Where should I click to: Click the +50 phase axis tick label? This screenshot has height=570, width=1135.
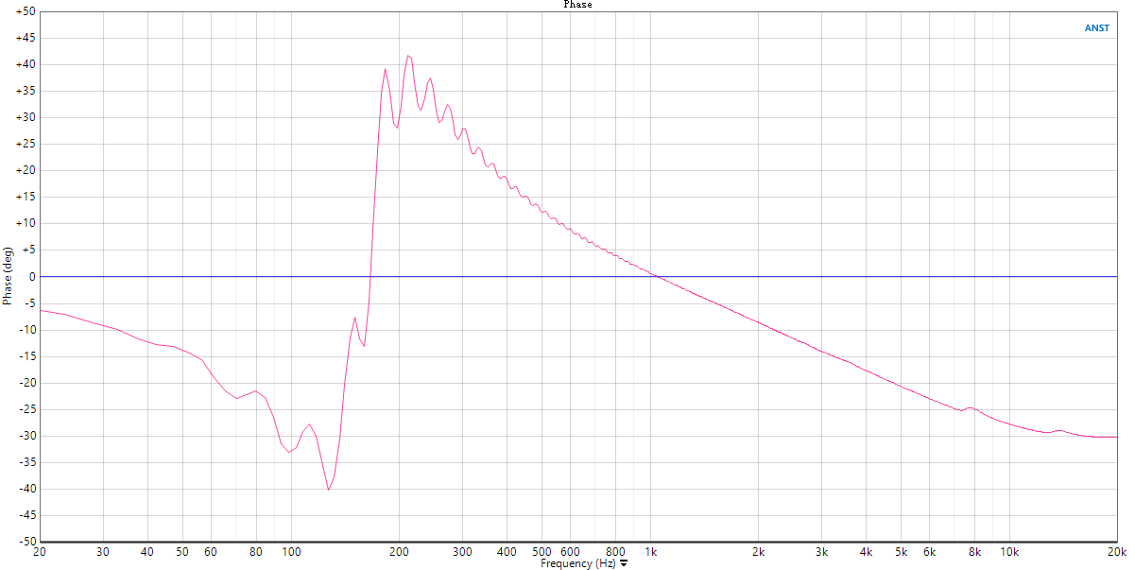(26, 11)
